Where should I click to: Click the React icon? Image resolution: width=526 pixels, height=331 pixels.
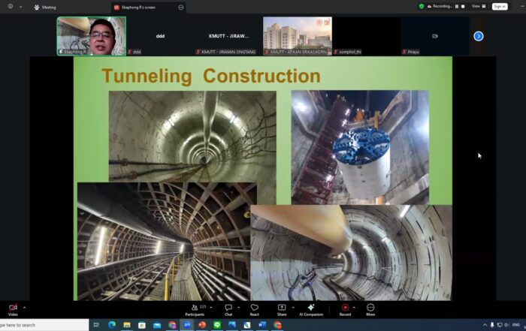(254, 308)
